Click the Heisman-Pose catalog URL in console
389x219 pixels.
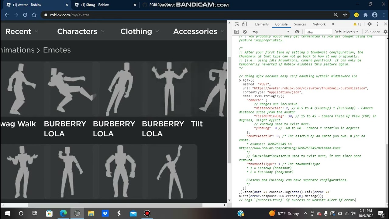click(x=290, y=148)
